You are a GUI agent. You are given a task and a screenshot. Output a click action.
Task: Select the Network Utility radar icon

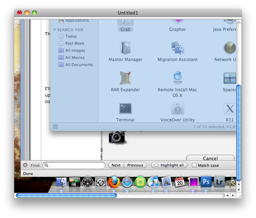click(230, 48)
